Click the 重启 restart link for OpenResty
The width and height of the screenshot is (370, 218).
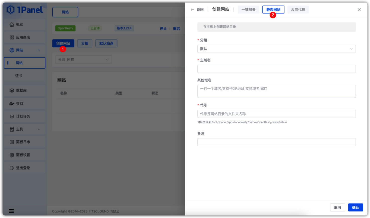[x=176, y=28]
